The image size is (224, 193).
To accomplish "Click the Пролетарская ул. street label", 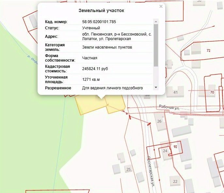I will pyautogui.click(x=151, y=172).
